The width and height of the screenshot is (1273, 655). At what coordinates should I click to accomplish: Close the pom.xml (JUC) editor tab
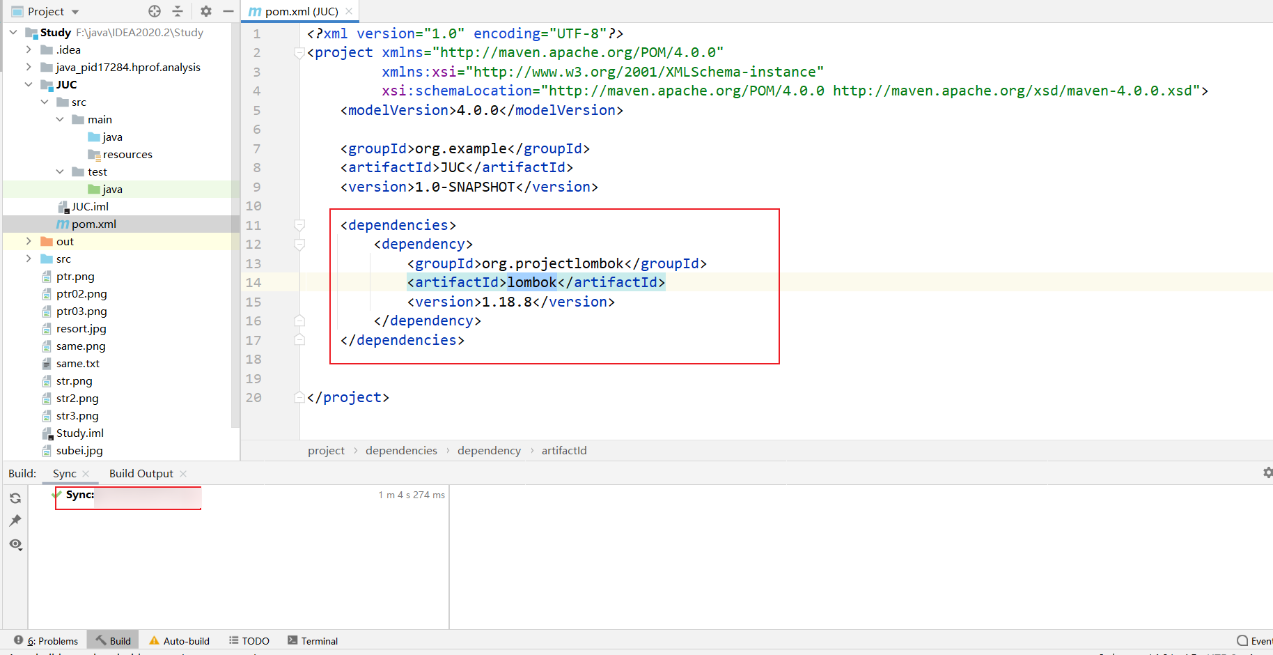349,11
